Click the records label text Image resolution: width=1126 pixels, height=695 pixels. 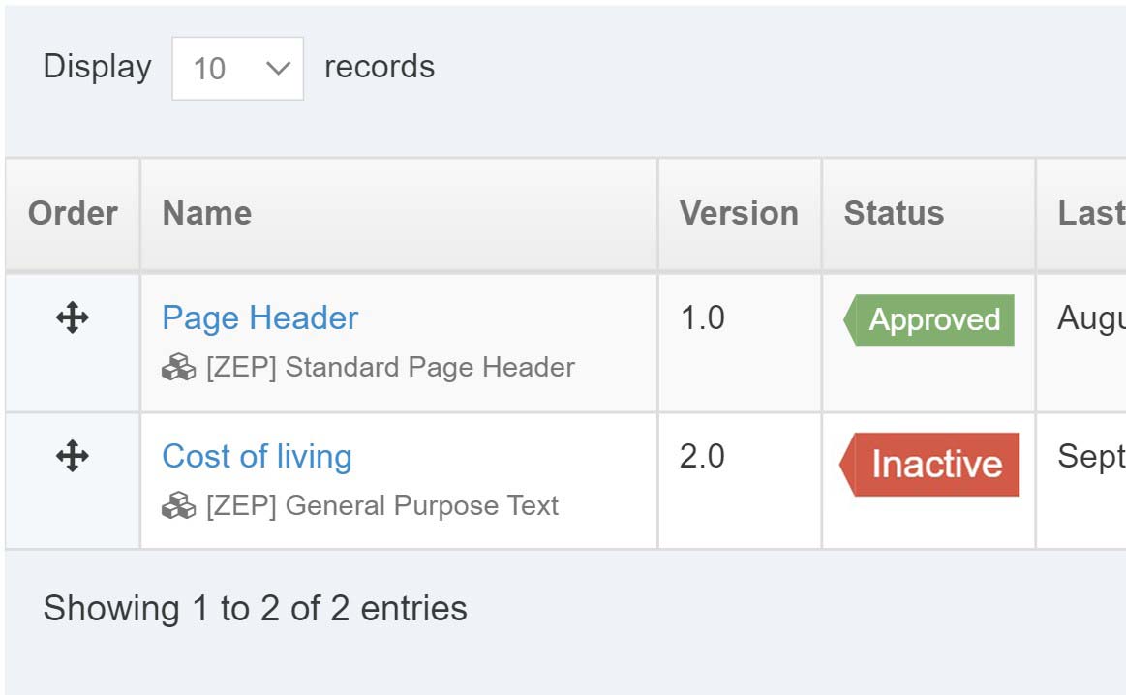click(x=380, y=67)
